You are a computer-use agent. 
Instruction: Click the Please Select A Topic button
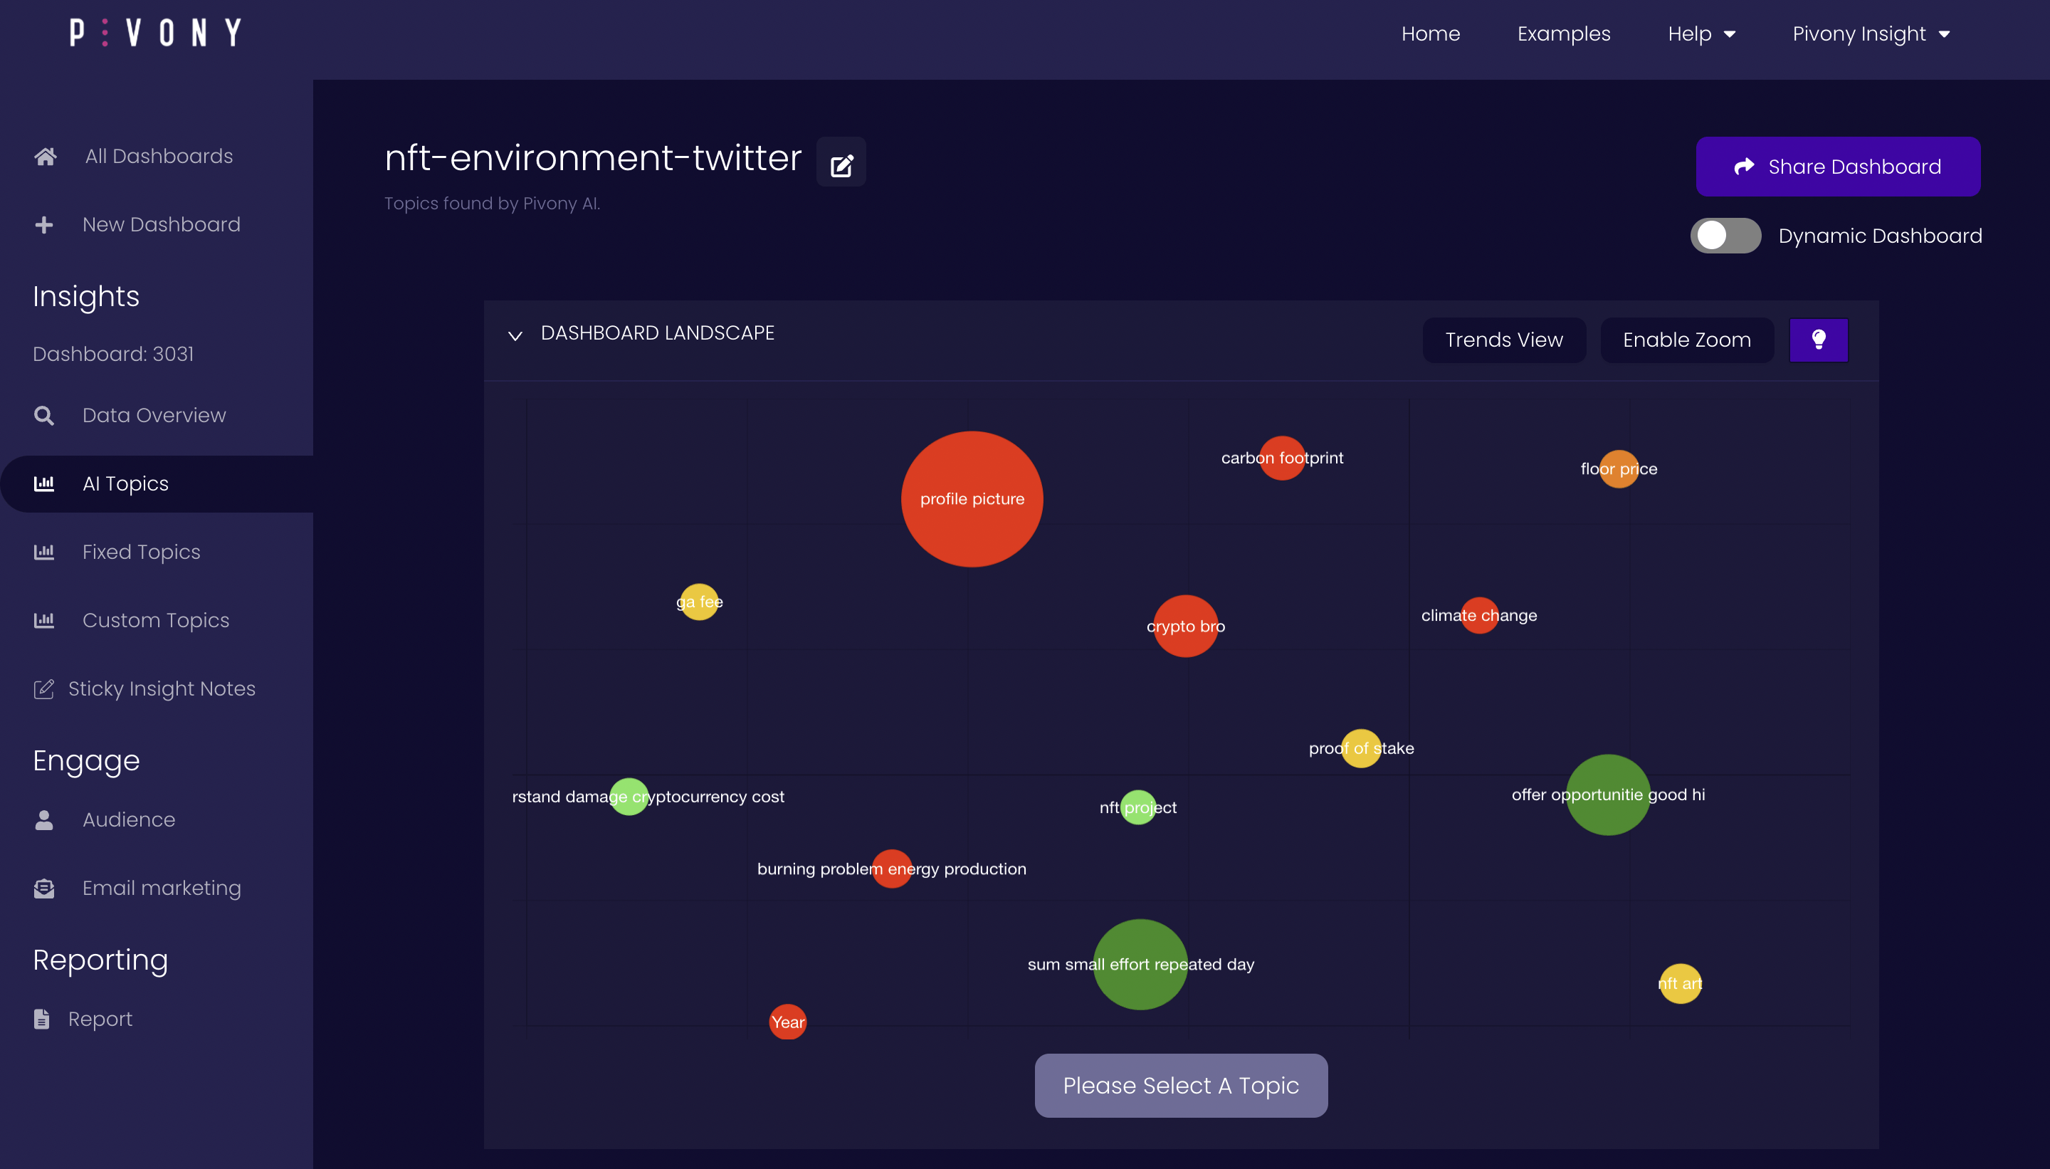click(x=1180, y=1086)
